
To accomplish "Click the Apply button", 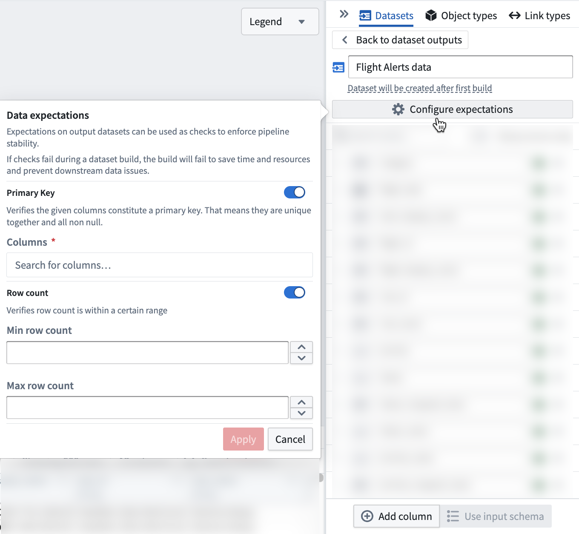I will click(x=244, y=439).
